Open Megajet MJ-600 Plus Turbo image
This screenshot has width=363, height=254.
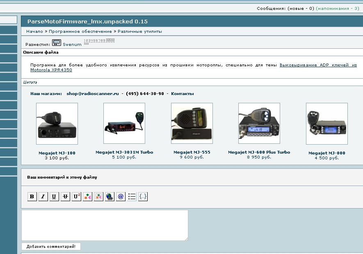click(259, 123)
